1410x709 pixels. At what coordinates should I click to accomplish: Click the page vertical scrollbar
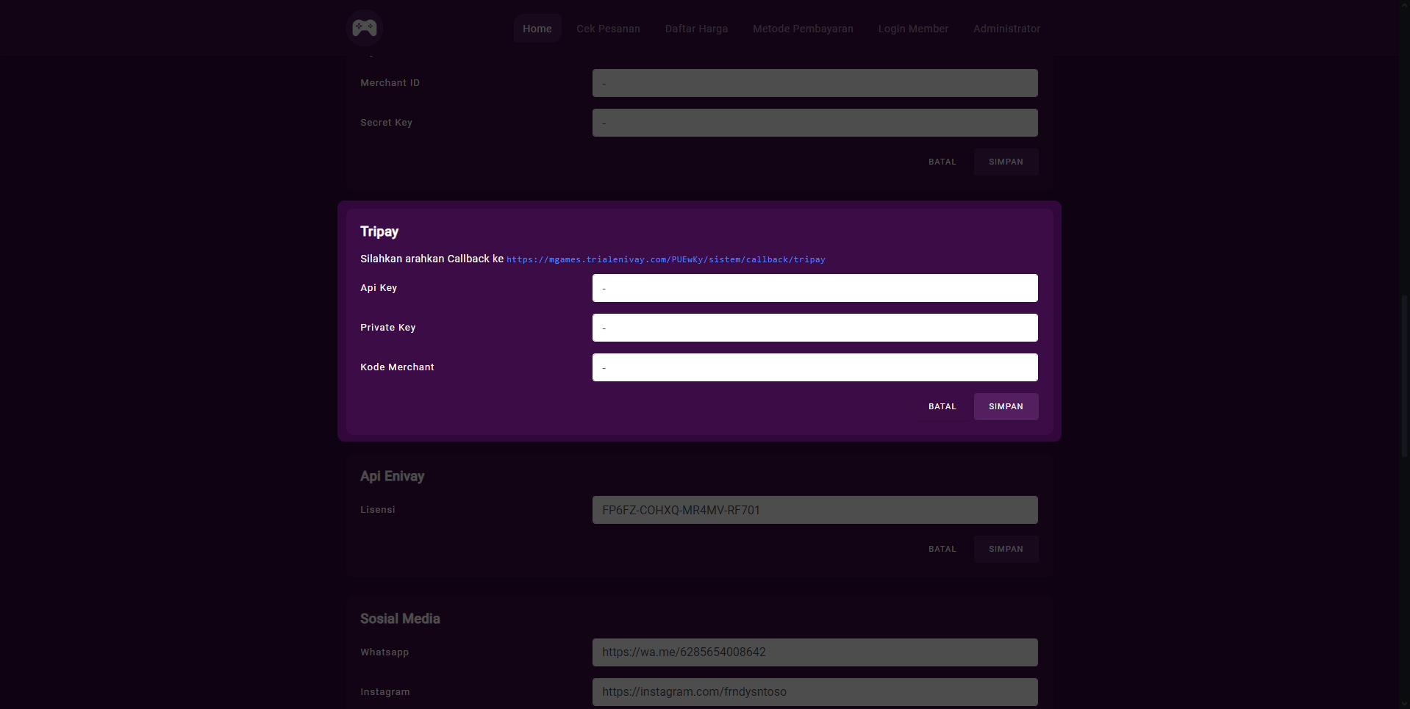point(1404,375)
